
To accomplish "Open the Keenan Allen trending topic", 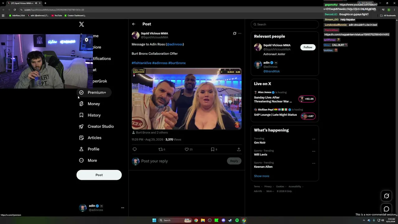I will click(263, 167).
